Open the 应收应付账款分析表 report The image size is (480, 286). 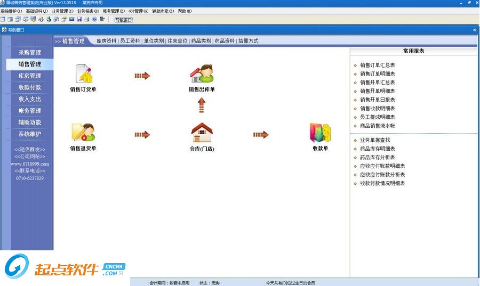pos(382,175)
